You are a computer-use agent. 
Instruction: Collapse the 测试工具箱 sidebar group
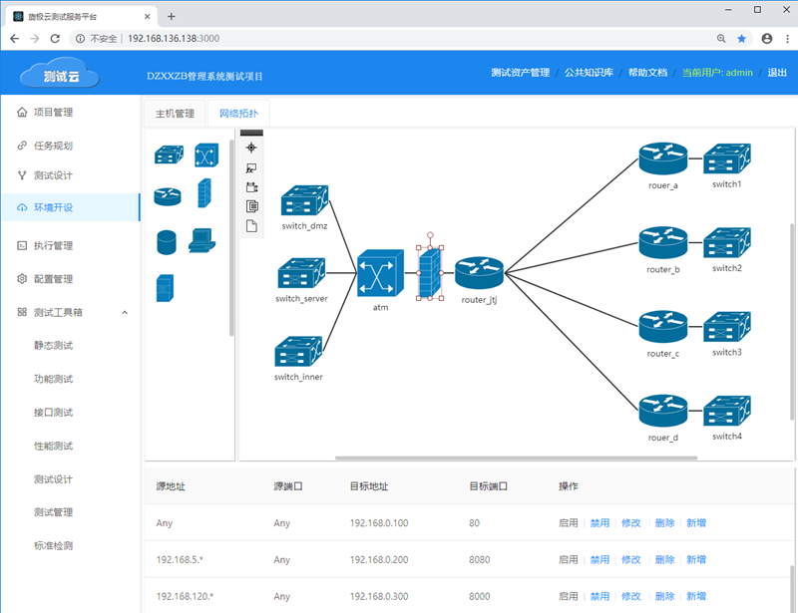pyautogui.click(x=125, y=313)
